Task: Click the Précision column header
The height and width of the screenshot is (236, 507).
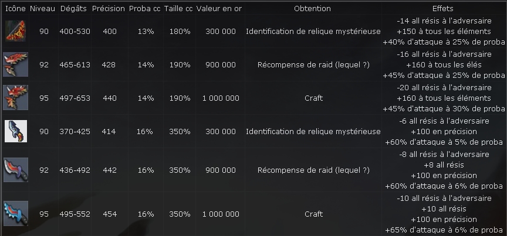Action: tap(109, 9)
